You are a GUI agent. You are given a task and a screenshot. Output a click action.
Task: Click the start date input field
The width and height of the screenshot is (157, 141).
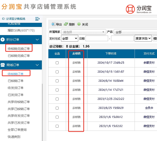pyautogui.click(x=97, y=39)
